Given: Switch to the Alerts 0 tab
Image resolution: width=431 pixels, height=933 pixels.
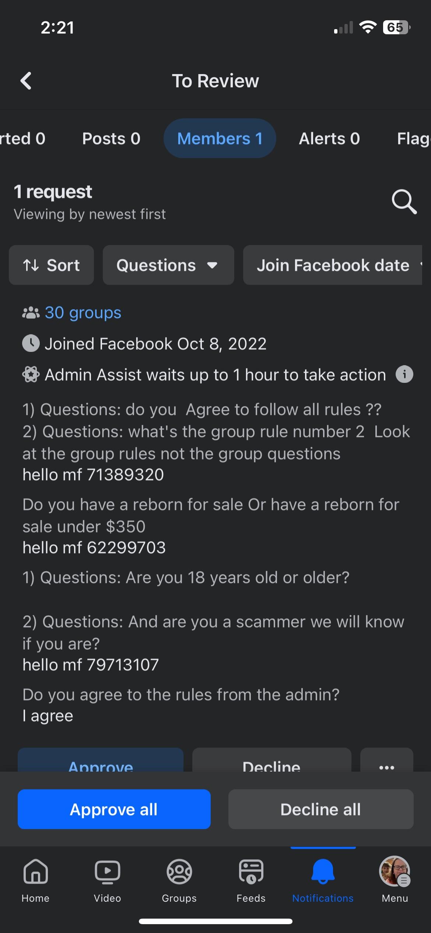Looking at the screenshot, I should coord(329,139).
